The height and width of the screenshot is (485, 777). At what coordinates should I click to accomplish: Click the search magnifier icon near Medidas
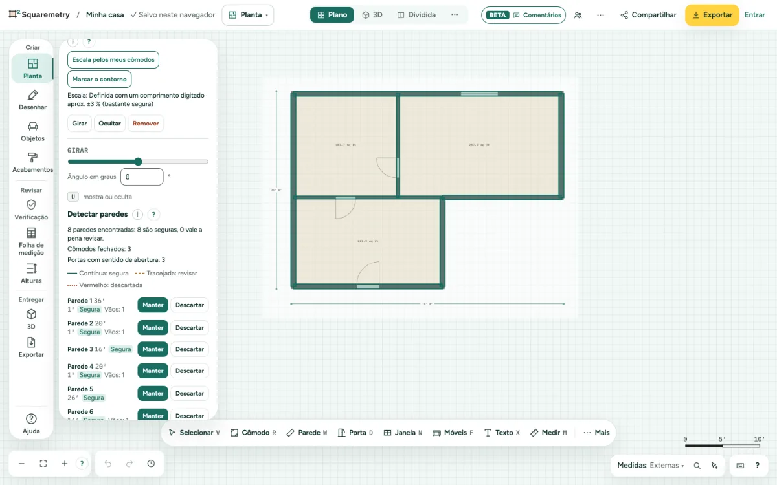pos(697,466)
